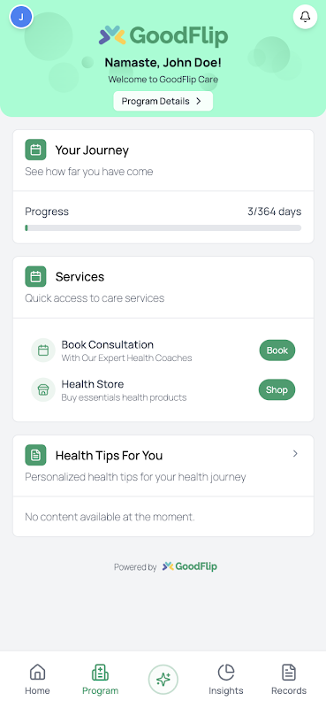This screenshot has height=708, width=326.
Task: Select the Program tab
Action: coord(100,679)
